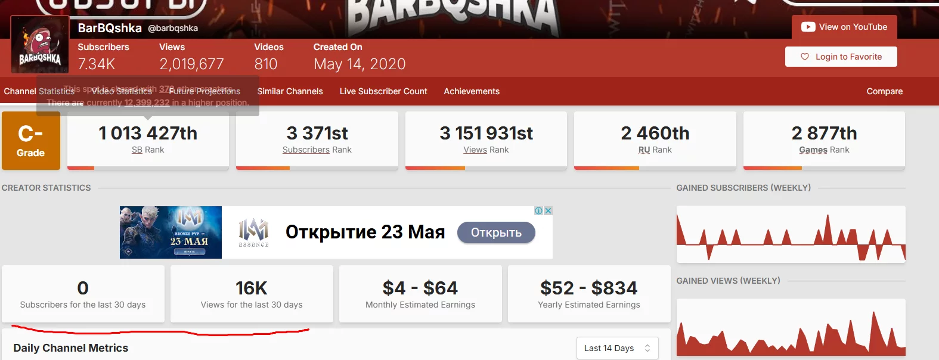This screenshot has width=939, height=360.
Task: Close the Essence ad with the X icon
Action: (548, 210)
